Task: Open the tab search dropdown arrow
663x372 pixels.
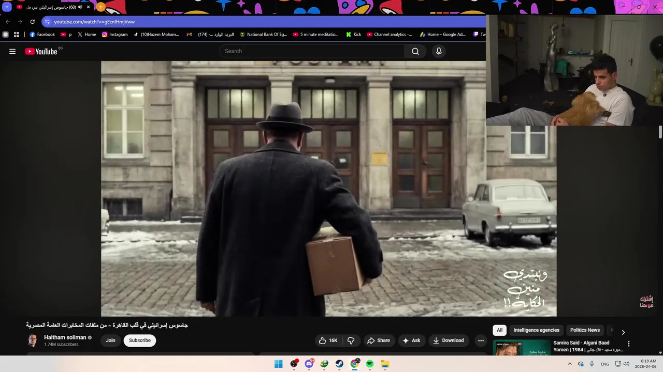Action: point(7,7)
